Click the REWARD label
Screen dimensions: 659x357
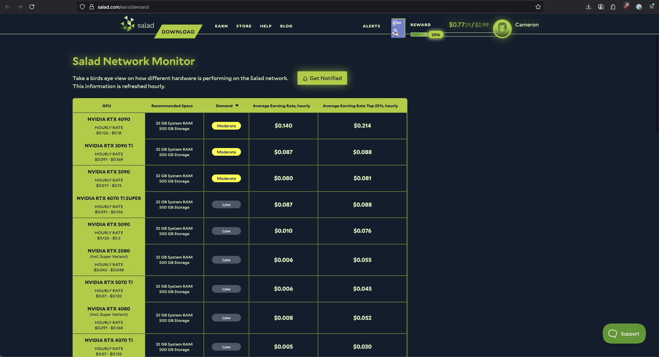click(x=420, y=25)
